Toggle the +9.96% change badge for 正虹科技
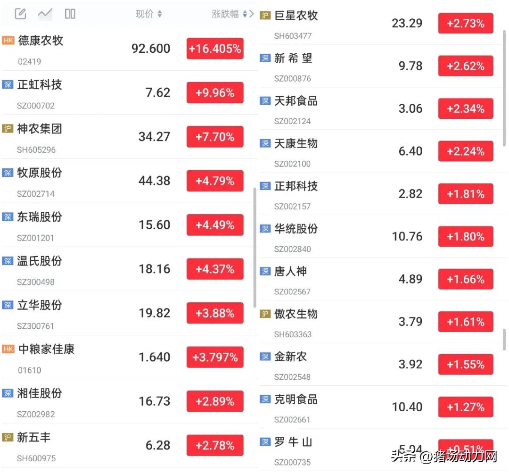509x474 pixels. 215,93
